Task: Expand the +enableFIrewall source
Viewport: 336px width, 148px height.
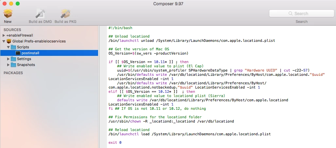Action: coord(4,35)
